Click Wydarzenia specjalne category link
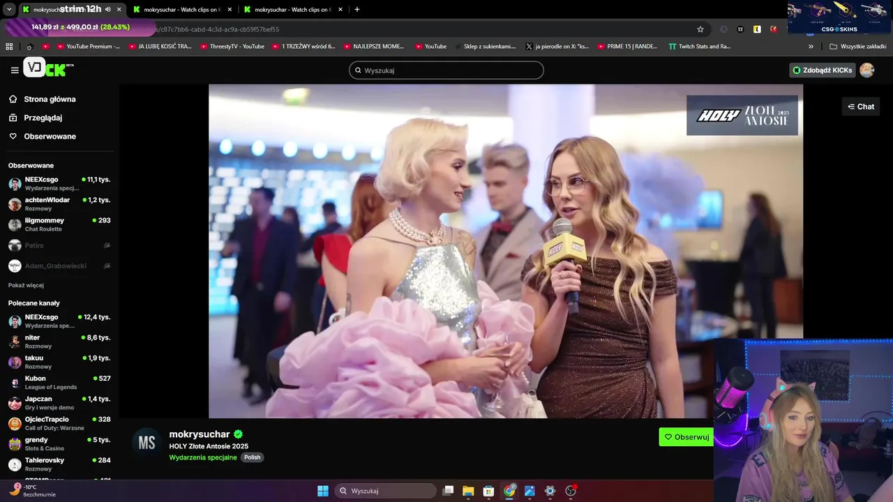Viewport: 893px width, 502px height. click(x=203, y=457)
